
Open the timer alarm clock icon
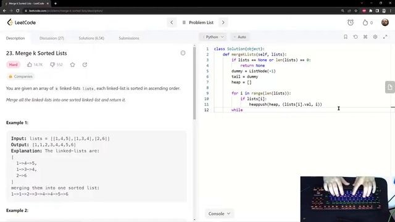tap(351, 22)
